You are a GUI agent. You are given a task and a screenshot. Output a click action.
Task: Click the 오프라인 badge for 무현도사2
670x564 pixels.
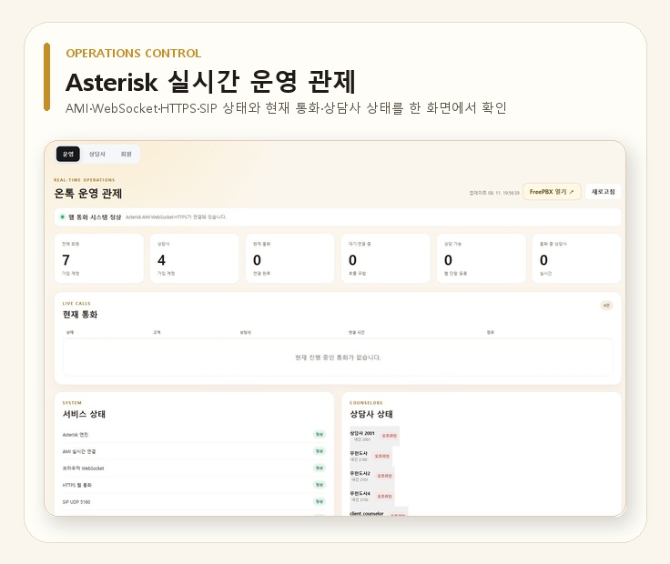point(384,476)
